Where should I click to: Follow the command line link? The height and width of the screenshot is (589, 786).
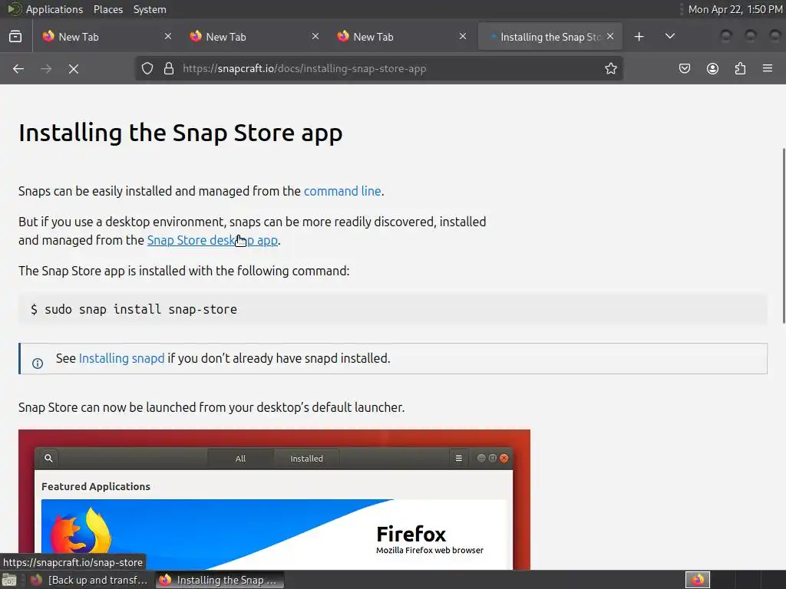click(x=342, y=191)
